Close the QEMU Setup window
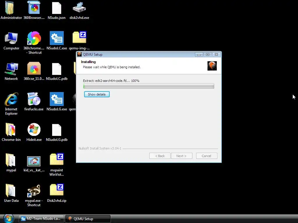The height and width of the screenshot is (223, 298). click(216, 54)
